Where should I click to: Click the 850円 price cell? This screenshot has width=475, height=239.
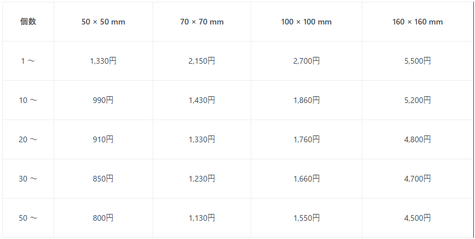pos(103,179)
